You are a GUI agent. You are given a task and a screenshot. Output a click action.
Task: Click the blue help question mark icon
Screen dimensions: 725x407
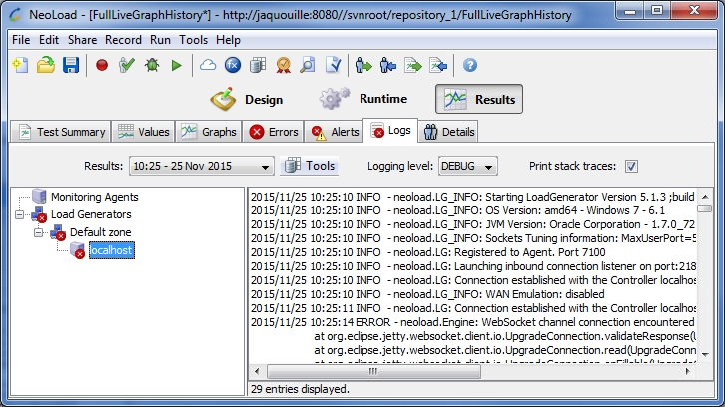coord(469,65)
